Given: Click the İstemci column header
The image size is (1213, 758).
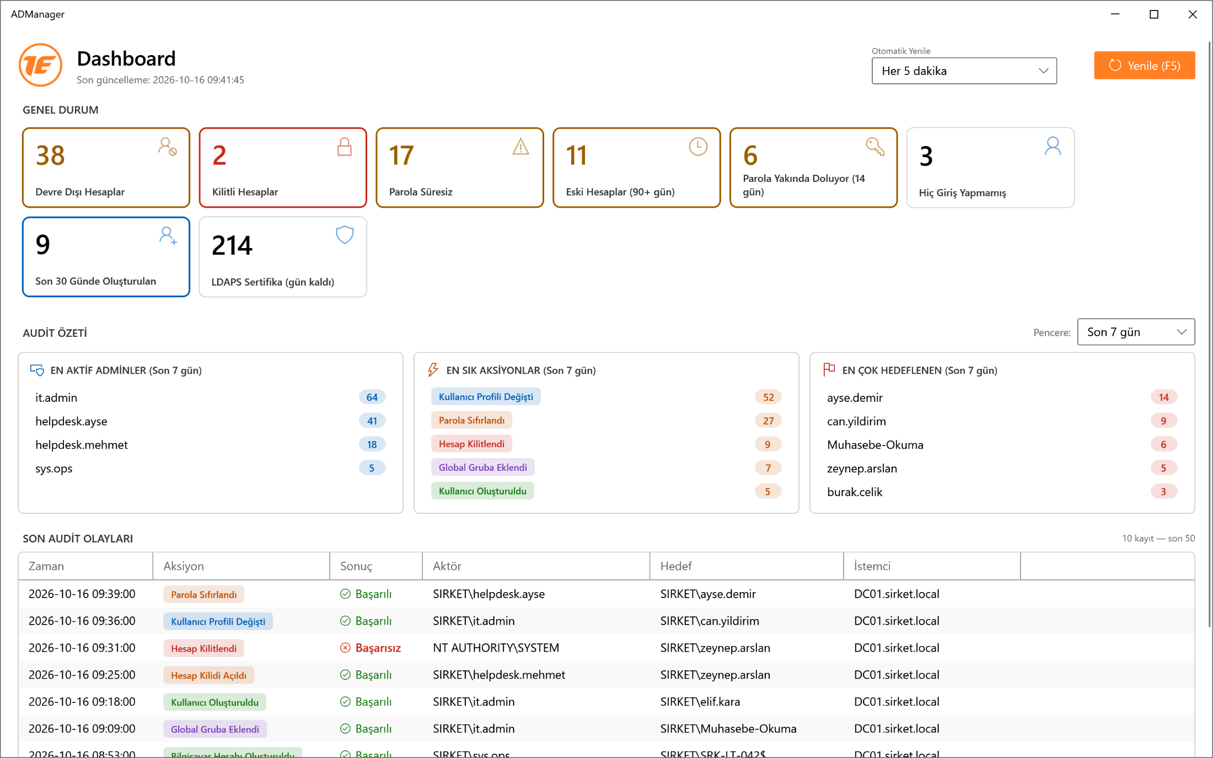Looking at the screenshot, I should (x=932, y=566).
